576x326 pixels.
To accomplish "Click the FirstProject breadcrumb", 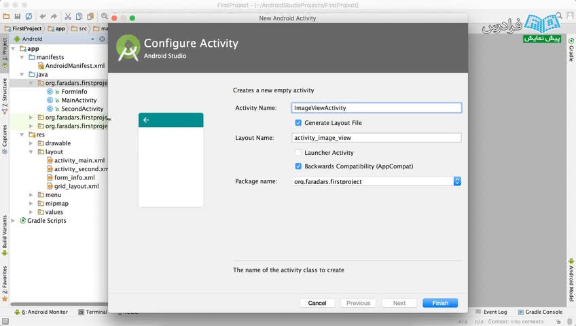I will [x=24, y=29].
